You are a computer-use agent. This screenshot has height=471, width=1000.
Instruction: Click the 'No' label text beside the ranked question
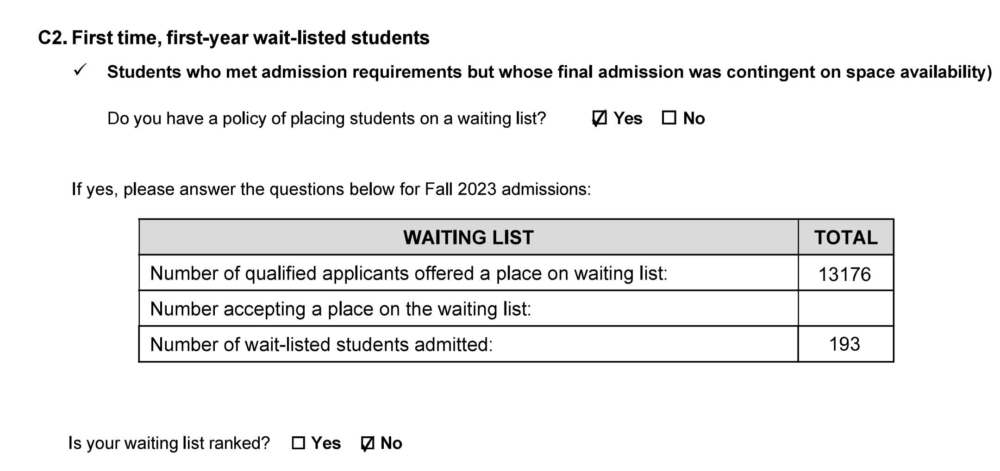click(x=391, y=443)
